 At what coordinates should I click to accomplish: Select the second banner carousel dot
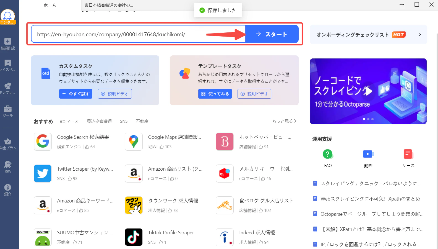click(368, 119)
